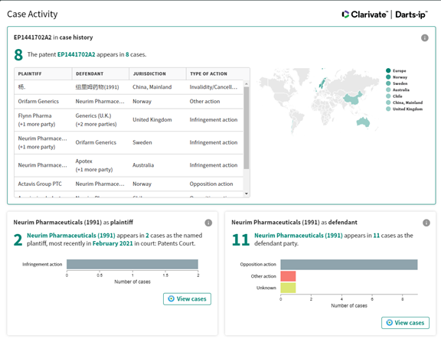Image resolution: width=441 pixels, height=342 pixels.
Task: Click Australia on the world map
Action: click(x=363, y=122)
